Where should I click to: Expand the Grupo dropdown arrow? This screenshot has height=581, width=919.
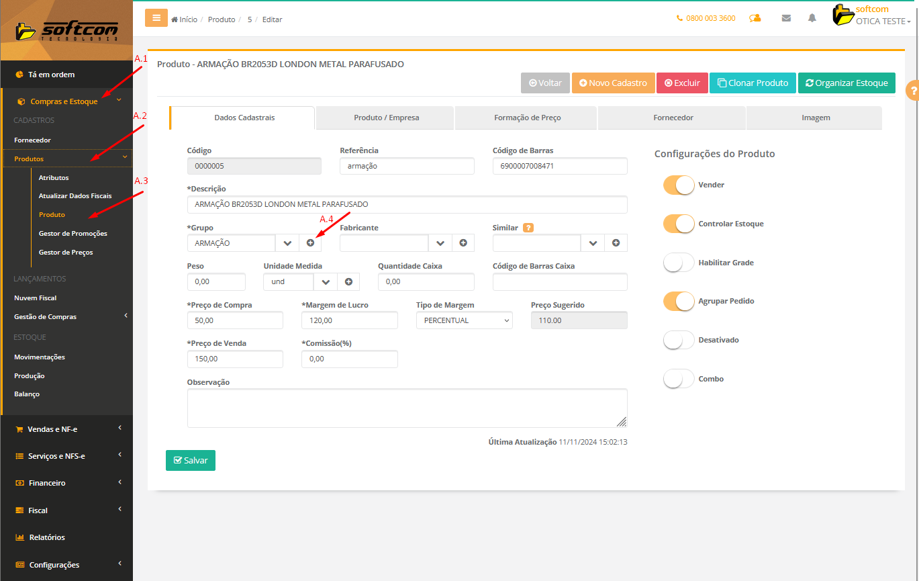pyautogui.click(x=287, y=243)
